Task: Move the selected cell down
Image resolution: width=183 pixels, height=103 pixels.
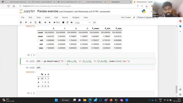Action: tap(49, 22)
